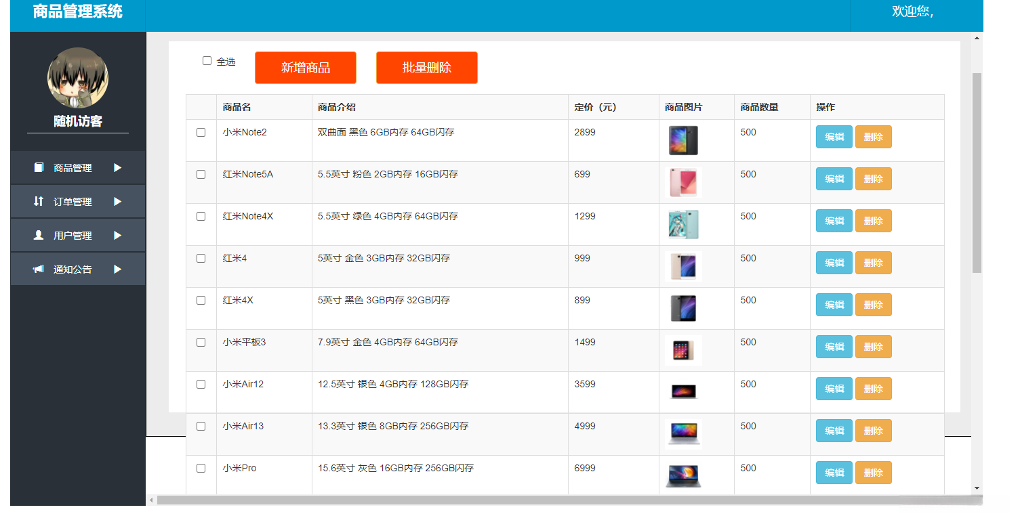Edit the 红米4X product
The image size is (1020, 518).
834,305
